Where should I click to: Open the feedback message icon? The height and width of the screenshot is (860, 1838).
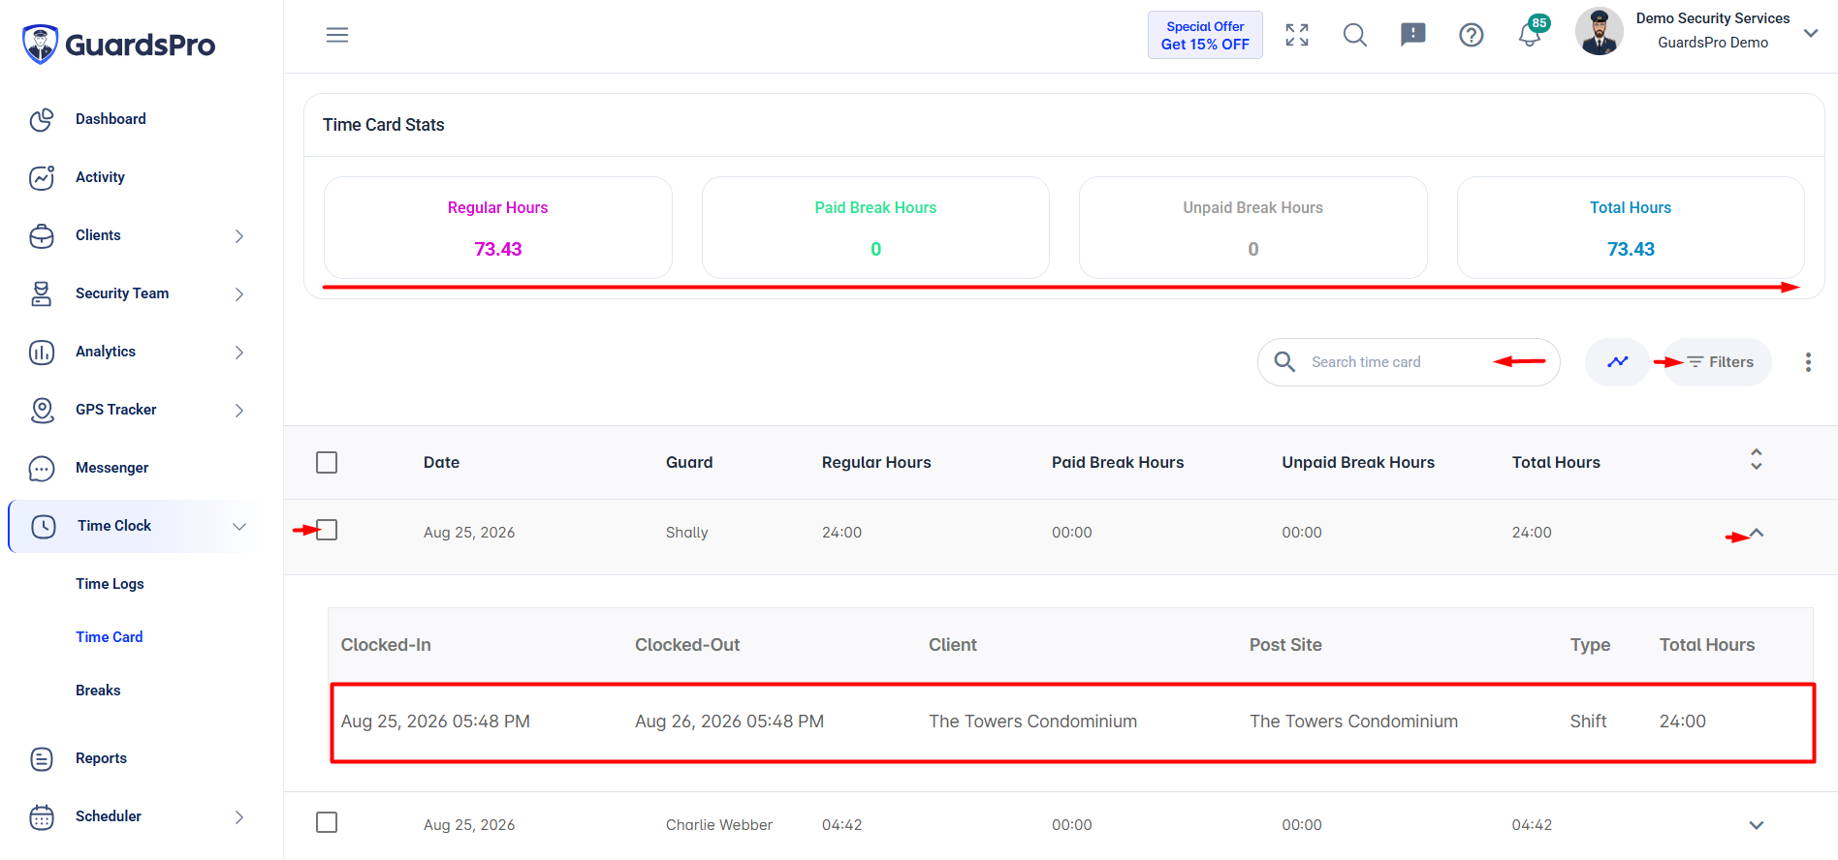pos(1413,35)
